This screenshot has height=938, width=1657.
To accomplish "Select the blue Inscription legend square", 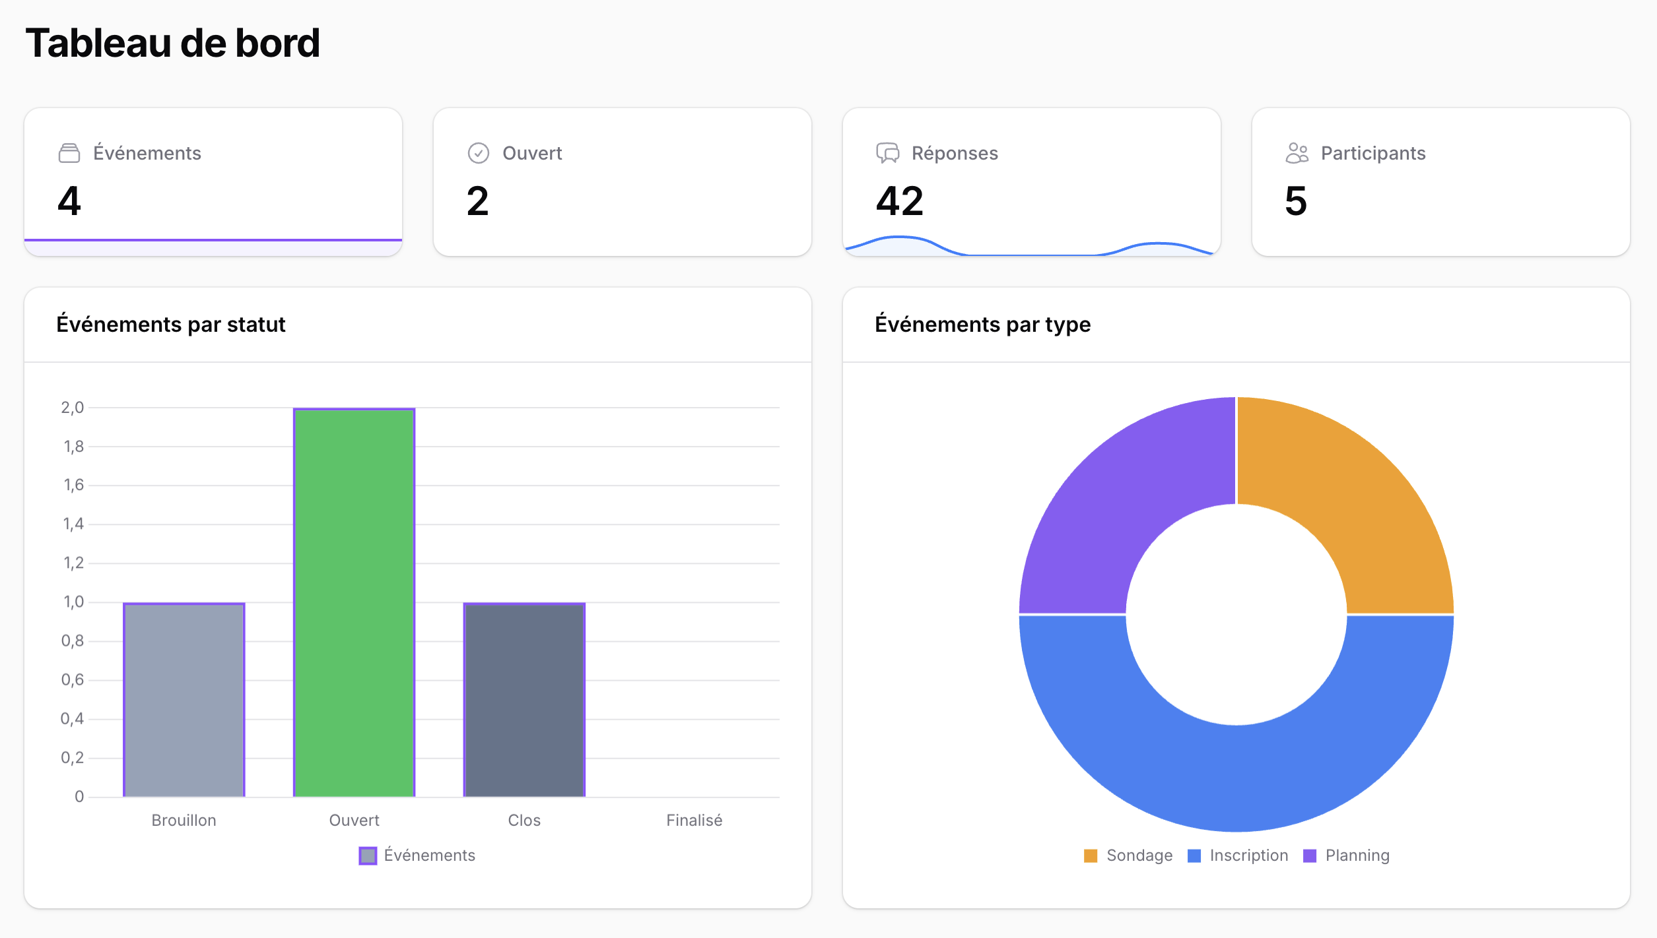I will coord(1194,855).
